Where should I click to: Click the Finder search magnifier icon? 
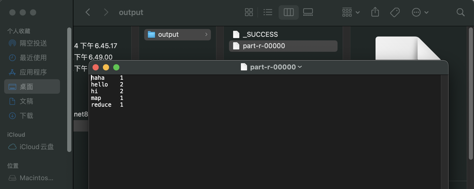[461, 12]
